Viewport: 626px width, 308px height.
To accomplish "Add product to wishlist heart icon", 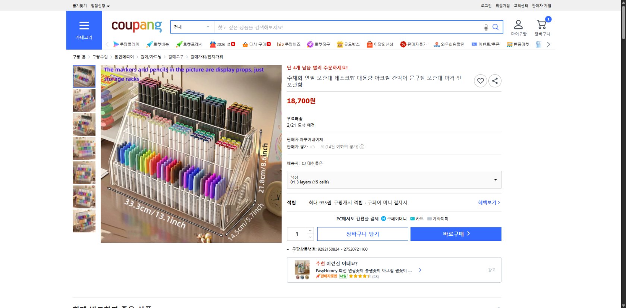I will coord(480,81).
